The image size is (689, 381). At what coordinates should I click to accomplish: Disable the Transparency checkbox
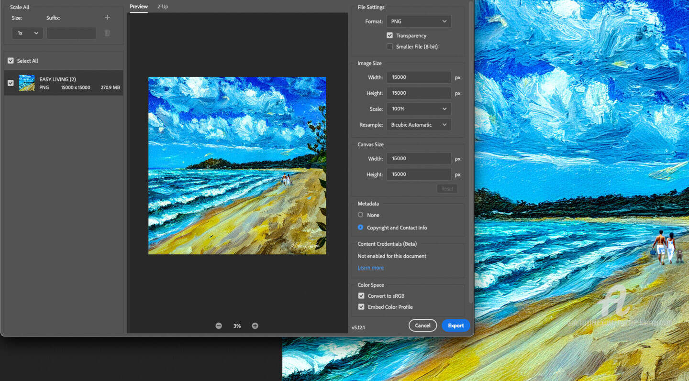tap(389, 35)
